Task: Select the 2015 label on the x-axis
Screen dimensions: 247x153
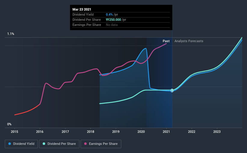Action: (14, 132)
